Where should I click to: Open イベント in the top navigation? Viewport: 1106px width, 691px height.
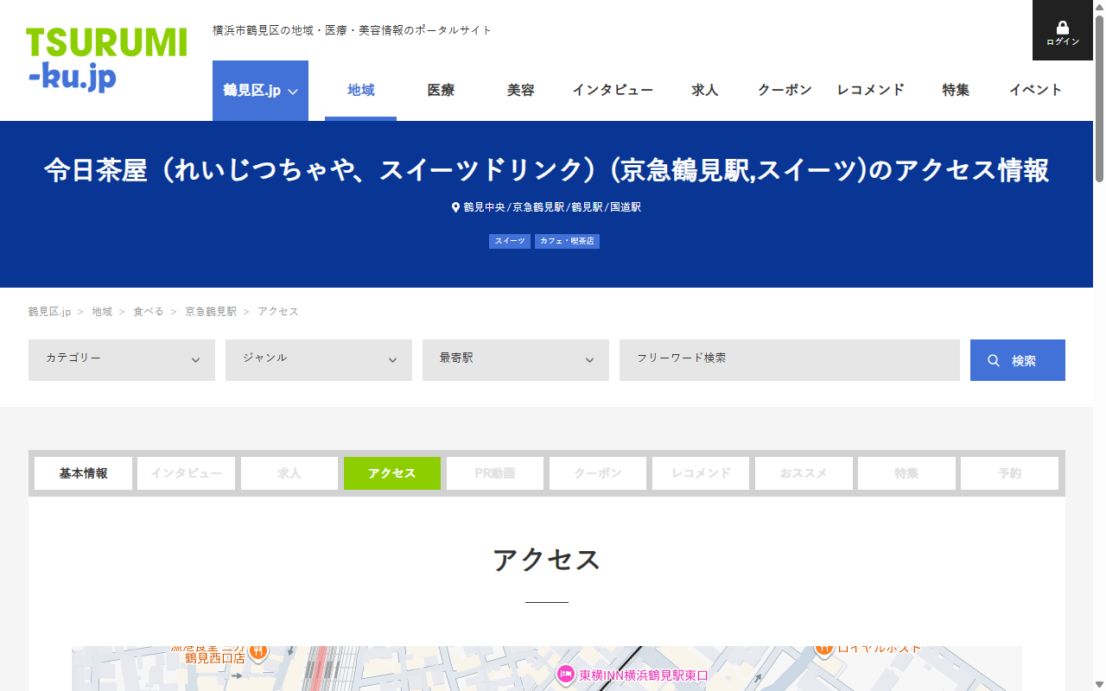coord(1035,90)
